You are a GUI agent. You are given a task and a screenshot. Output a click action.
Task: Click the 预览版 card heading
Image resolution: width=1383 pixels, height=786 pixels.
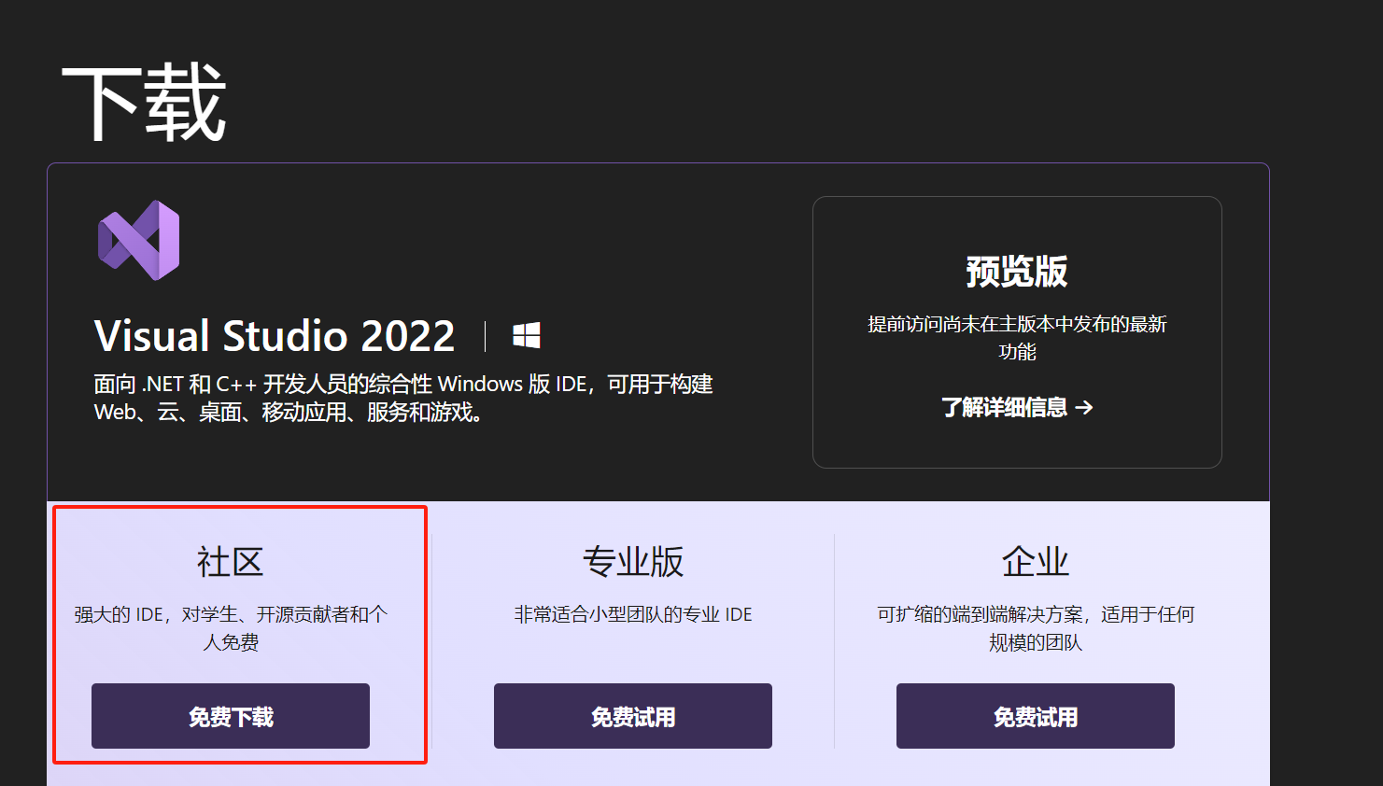pos(1017,271)
